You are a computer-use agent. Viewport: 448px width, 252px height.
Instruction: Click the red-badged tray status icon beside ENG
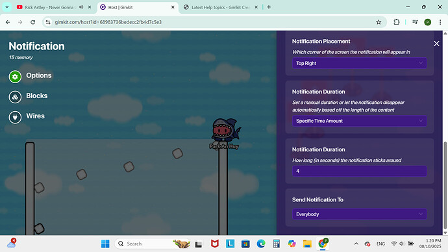tap(367, 244)
